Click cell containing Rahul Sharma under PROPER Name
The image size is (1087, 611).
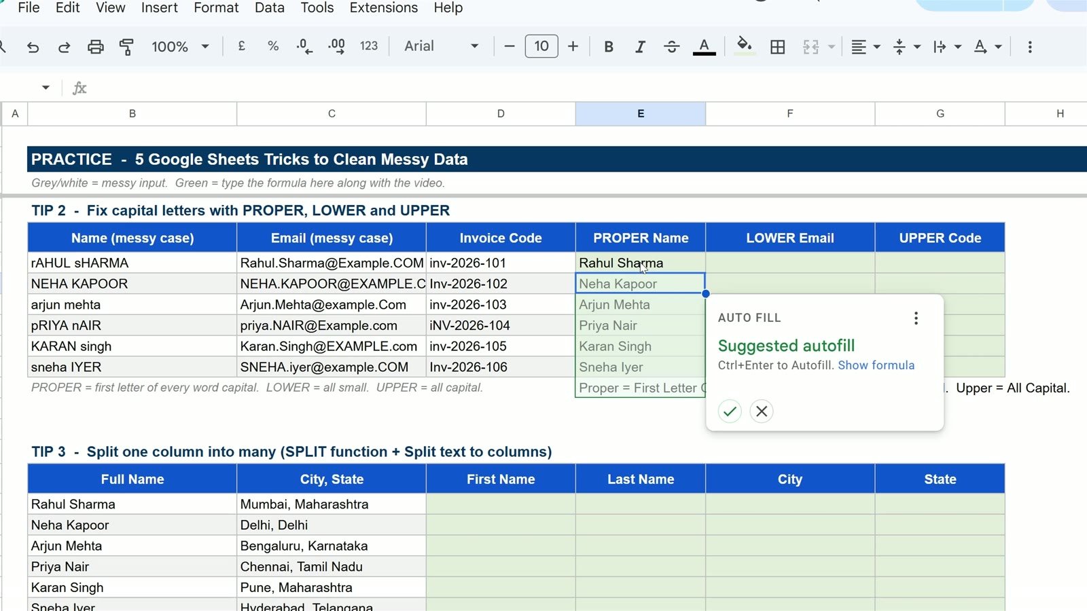[640, 263]
